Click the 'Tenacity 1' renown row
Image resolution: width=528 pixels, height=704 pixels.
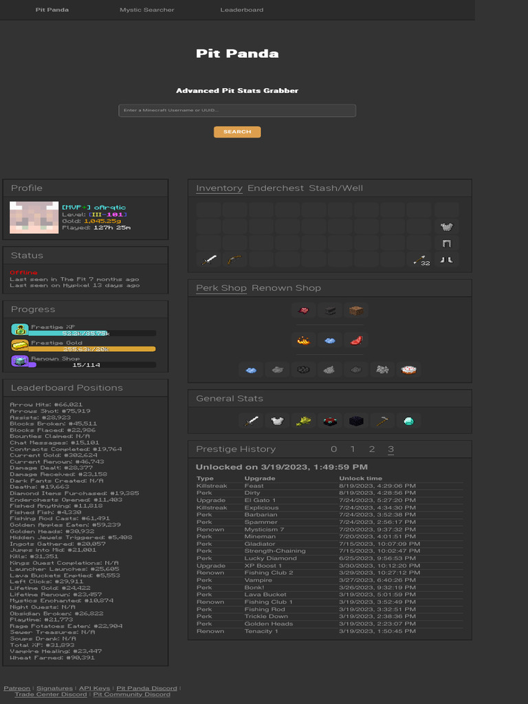tap(329, 631)
